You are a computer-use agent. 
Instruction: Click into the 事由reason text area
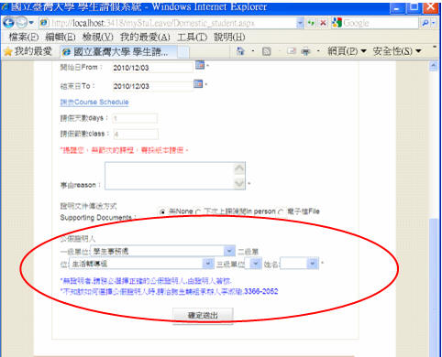coord(170,176)
